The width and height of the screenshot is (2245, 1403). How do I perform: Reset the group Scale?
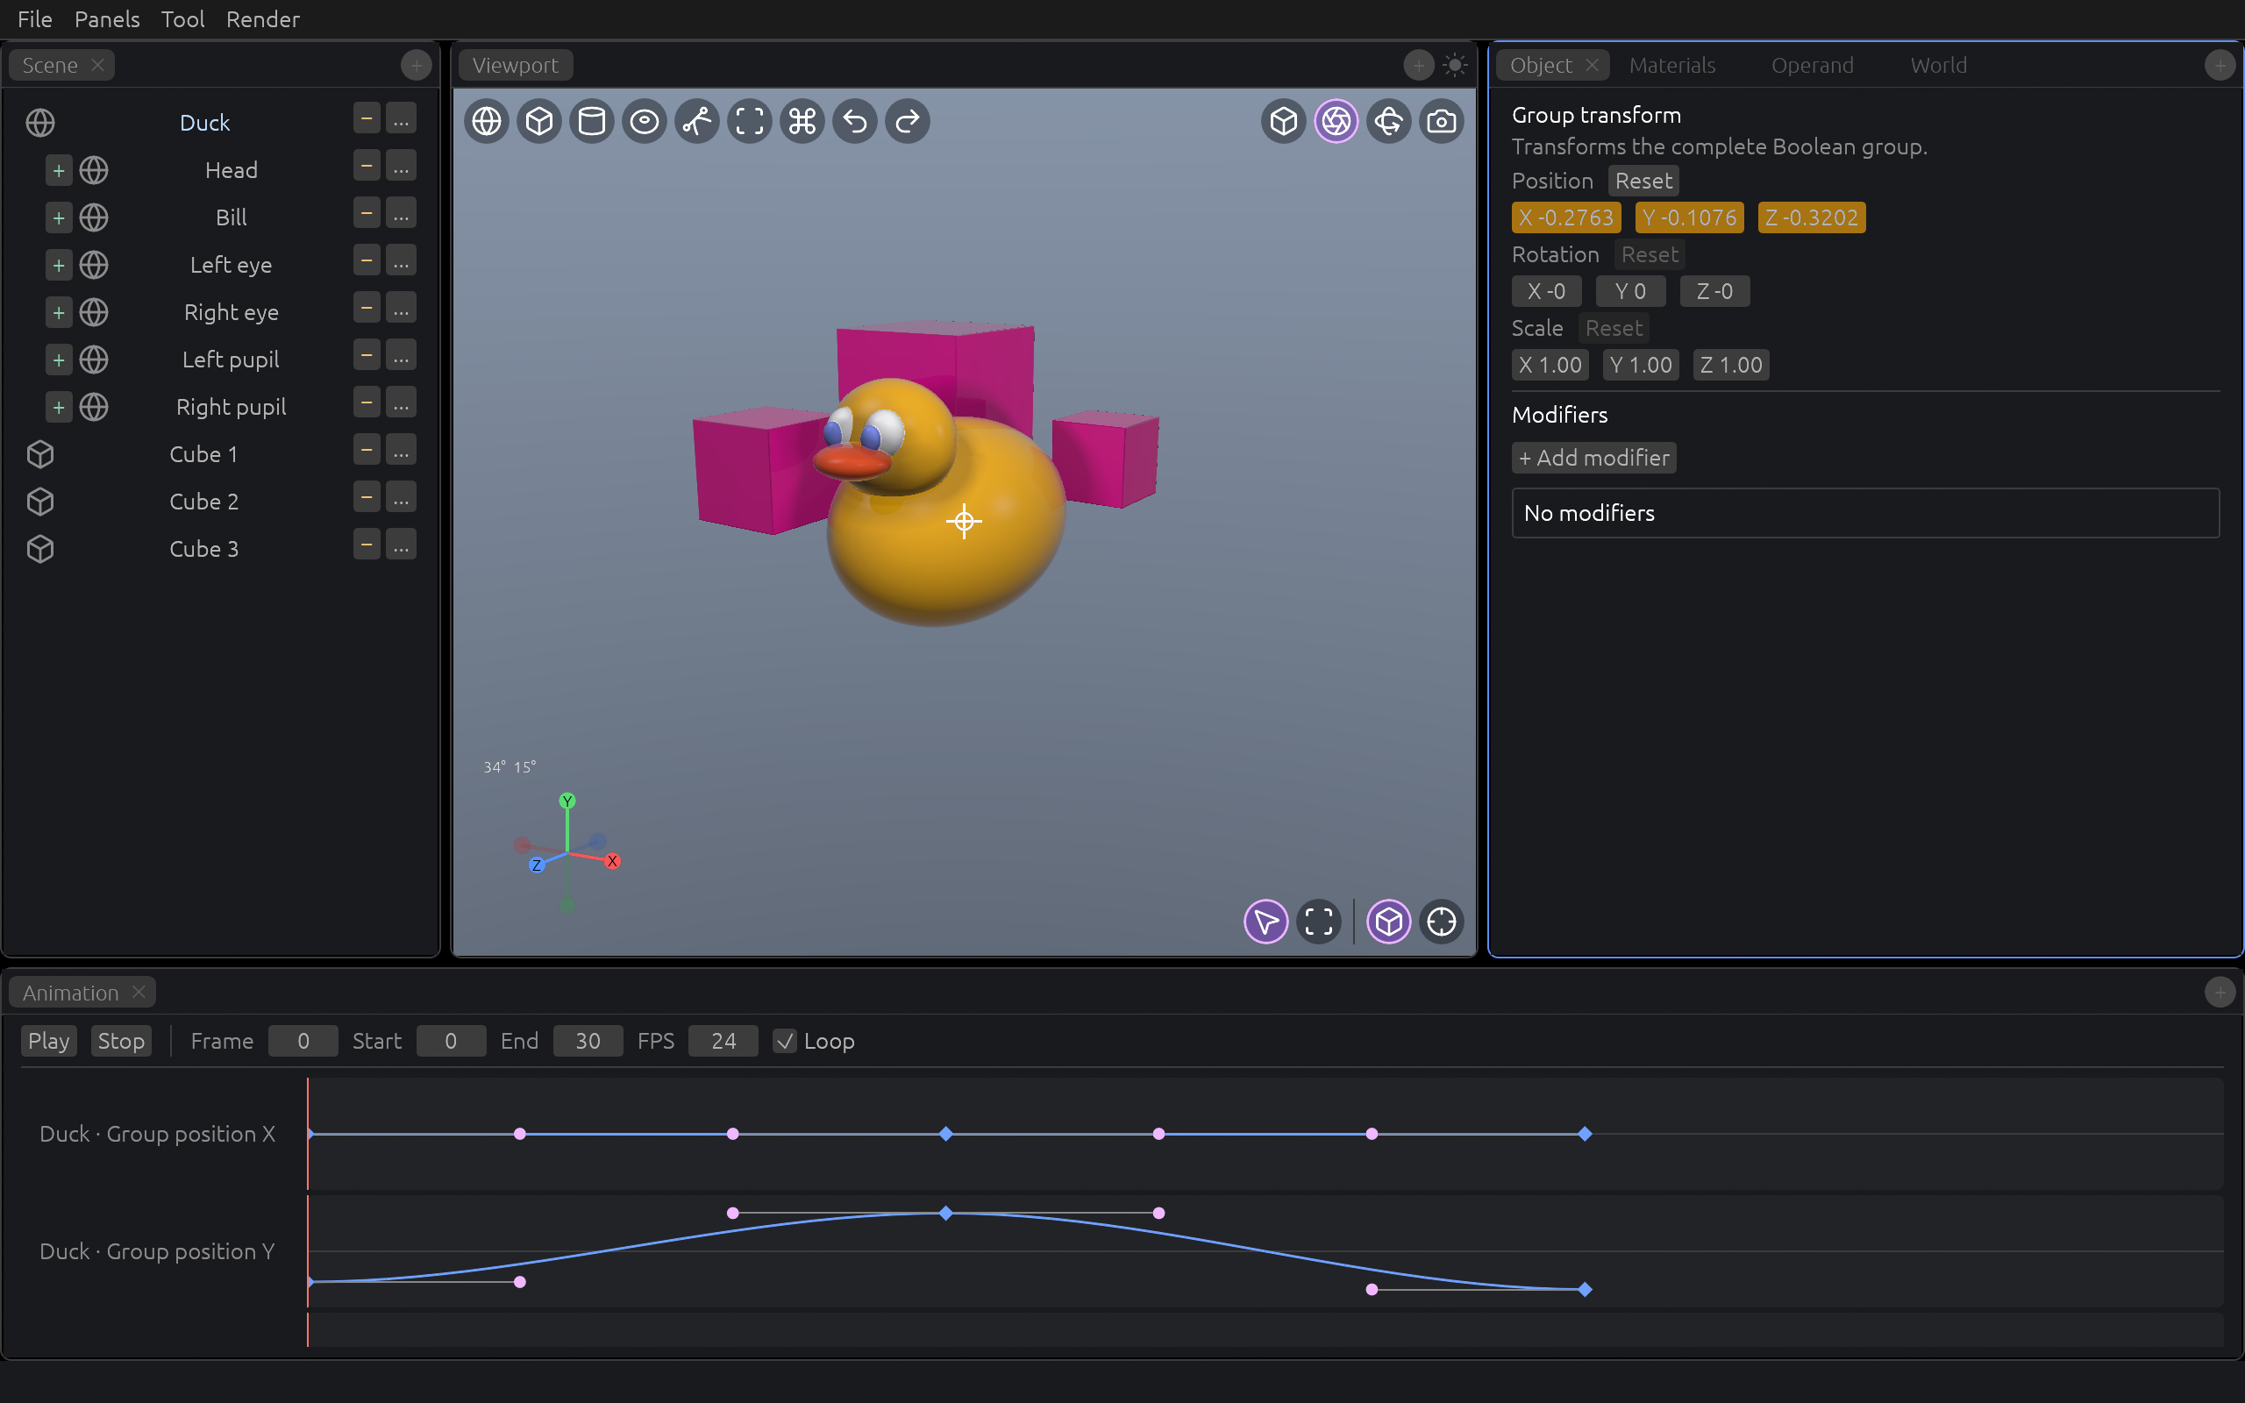1614,329
